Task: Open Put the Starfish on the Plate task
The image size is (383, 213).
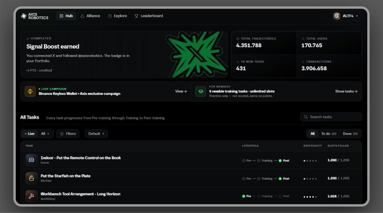Action: (65, 176)
